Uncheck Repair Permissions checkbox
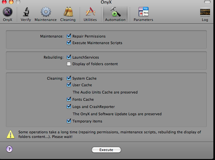Image resolution: width=215 pixels, height=160 pixels. pos(69,36)
